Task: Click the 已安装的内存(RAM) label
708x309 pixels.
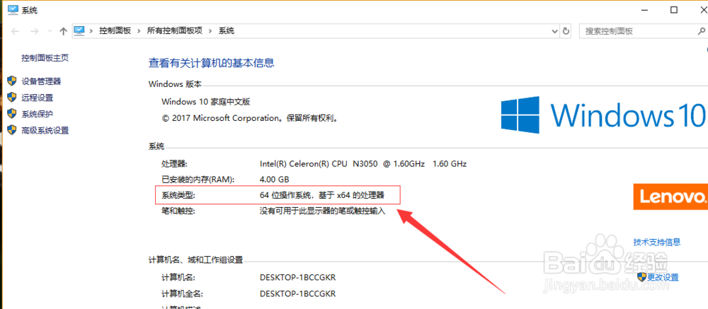Action: 198,180
